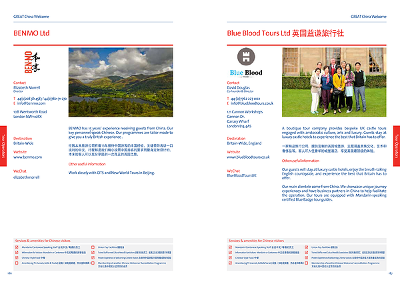The width and height of the screenshot is (400, 284).
Task: Click the Blue Blood Tours Ltd heading
Action: coord(285,33)
